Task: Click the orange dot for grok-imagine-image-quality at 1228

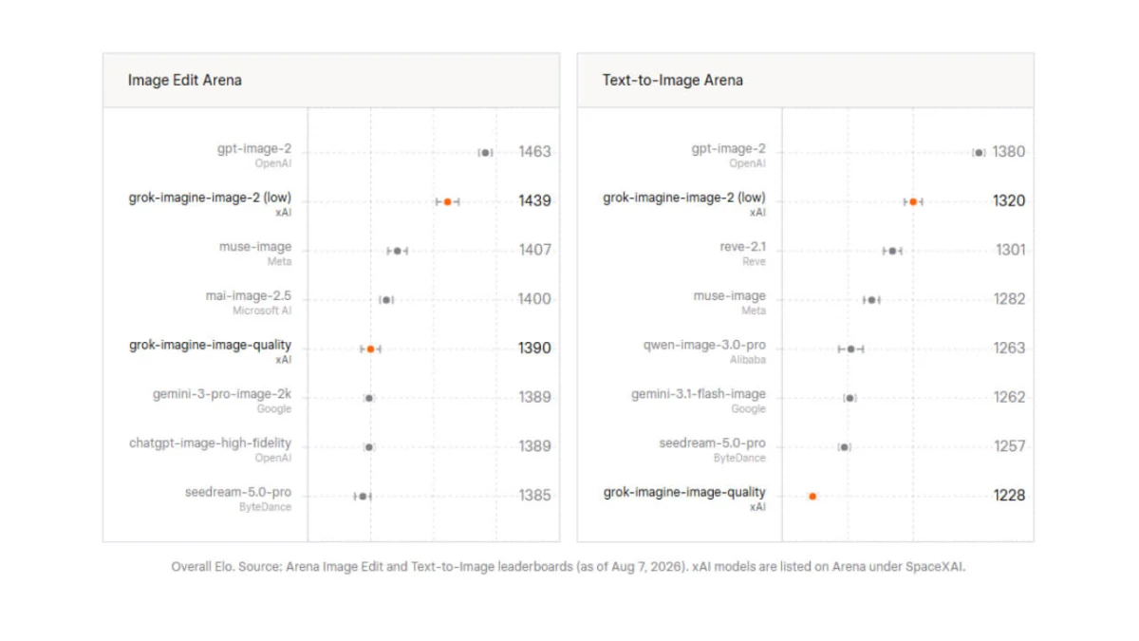Action: pyautogui.click(x=812, y=496)
